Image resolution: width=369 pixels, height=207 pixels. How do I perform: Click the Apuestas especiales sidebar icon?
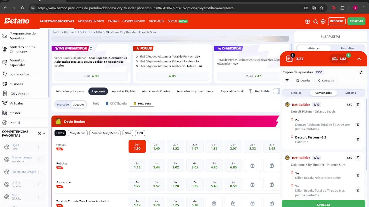(x=5, y=62)
